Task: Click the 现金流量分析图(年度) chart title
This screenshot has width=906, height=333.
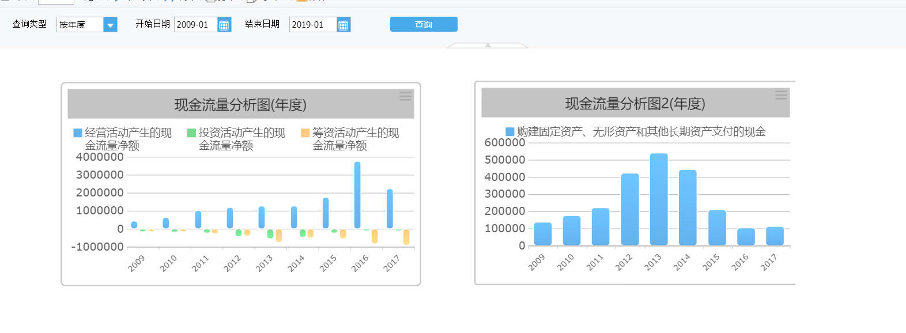Action: tap(240, 105)
